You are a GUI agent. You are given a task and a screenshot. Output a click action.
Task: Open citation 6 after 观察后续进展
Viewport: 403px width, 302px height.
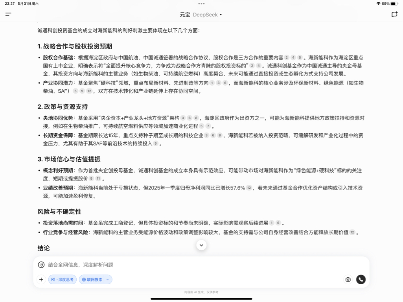pyautogui.click(x=278, y=223)
